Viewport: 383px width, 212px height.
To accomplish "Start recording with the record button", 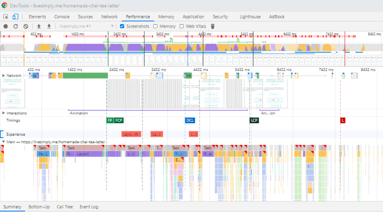I will 6,26.
